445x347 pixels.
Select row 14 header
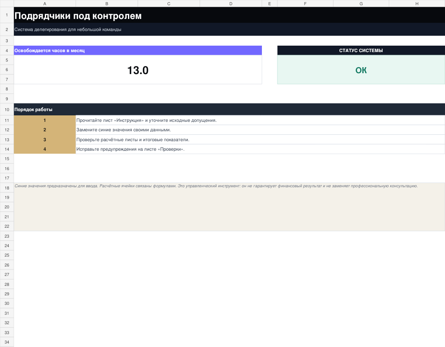coord(7,149)
